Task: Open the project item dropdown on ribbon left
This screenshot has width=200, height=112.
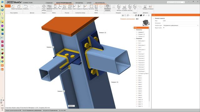Action: tap(8, 6)
